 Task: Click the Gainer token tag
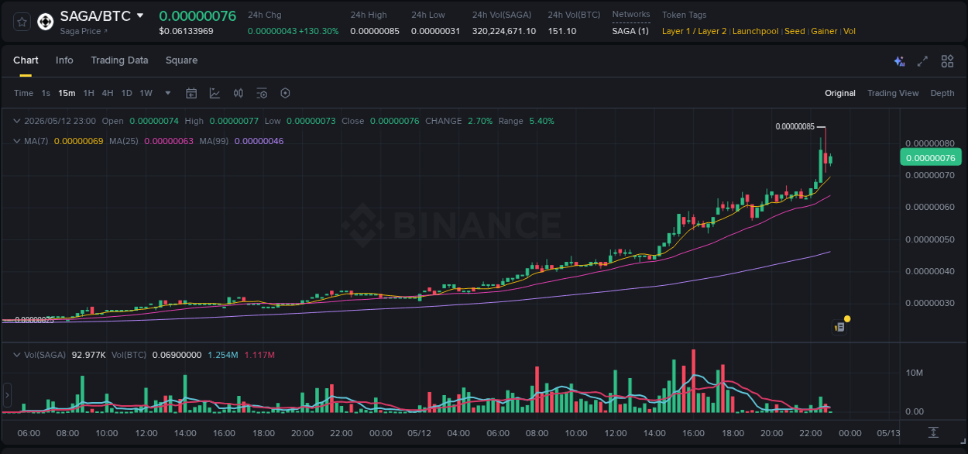click(824, 31)
